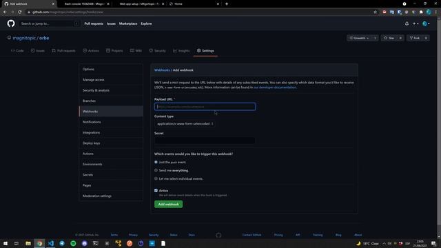Open Branches in settings sidebar
Screen dimensions: 441x248
point(111,101)
